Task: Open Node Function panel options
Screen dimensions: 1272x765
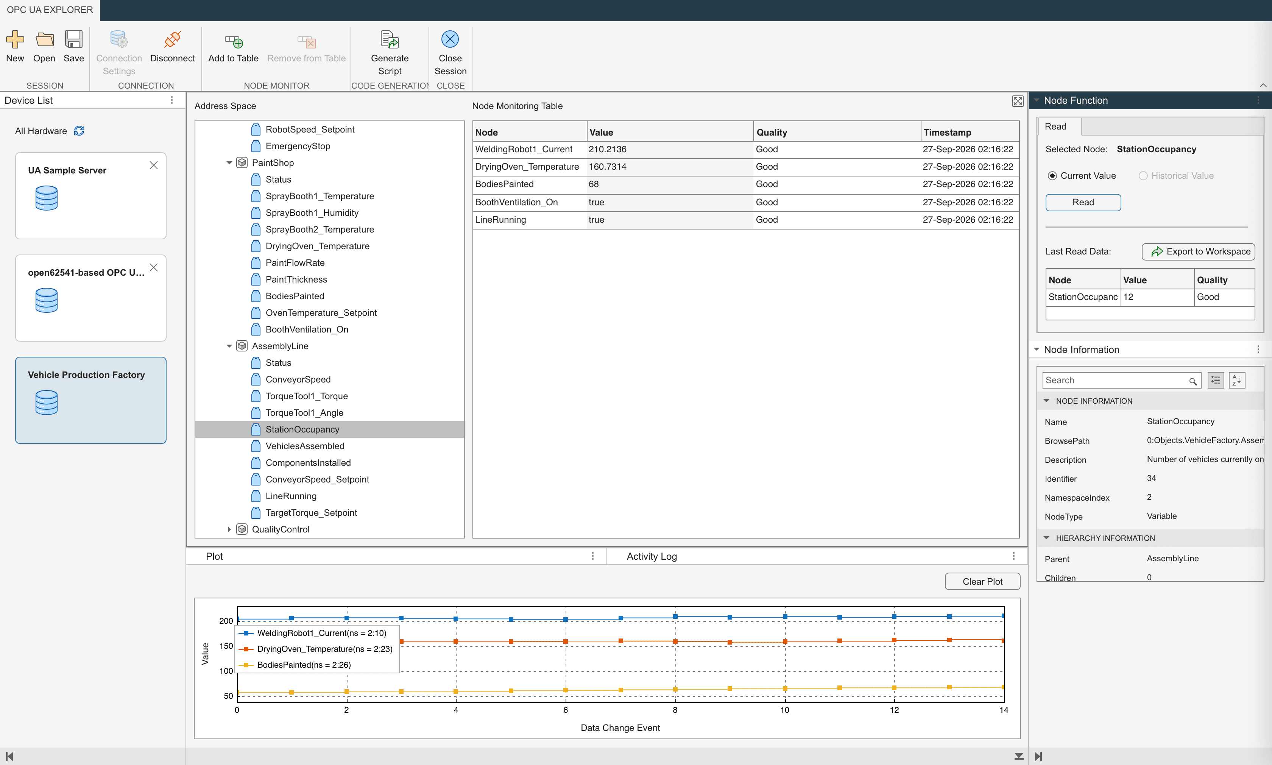Action: tap(1258, 100)
